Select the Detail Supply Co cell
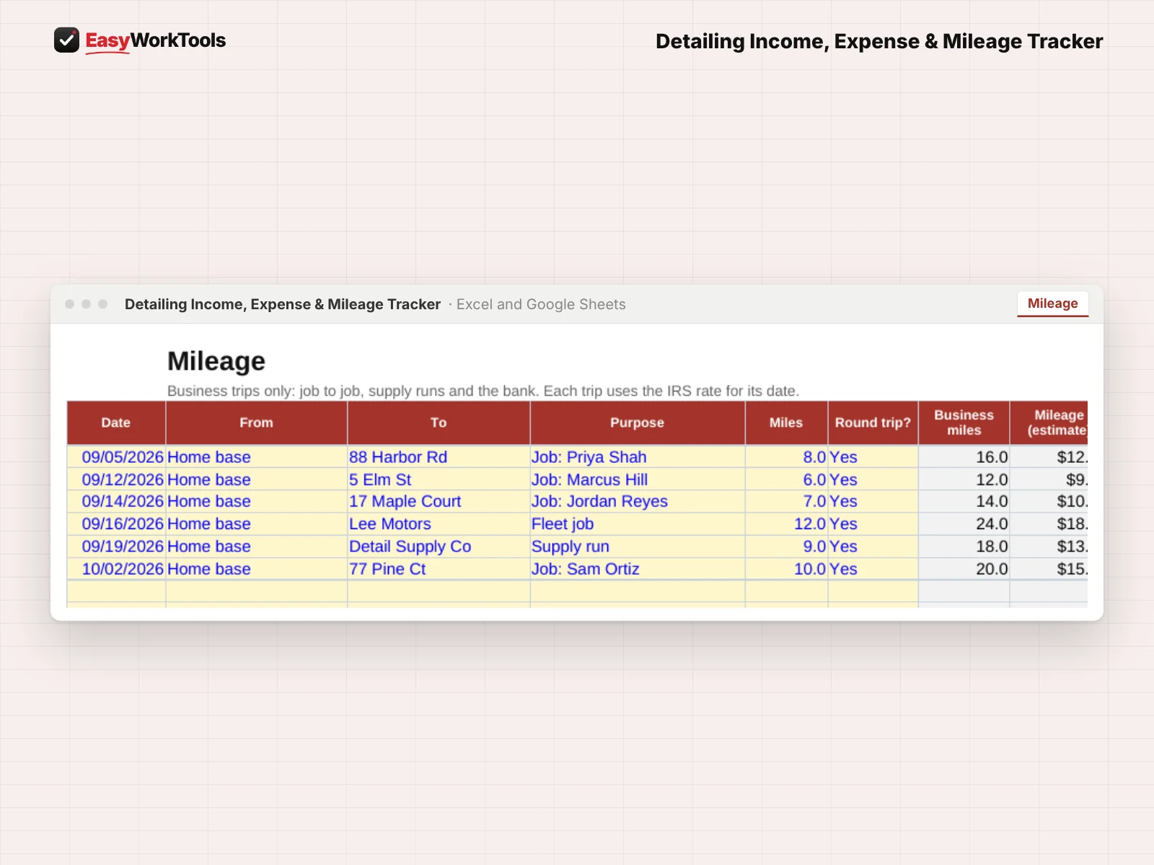Viewport: 1154px width, 865px height. [439, 546]
